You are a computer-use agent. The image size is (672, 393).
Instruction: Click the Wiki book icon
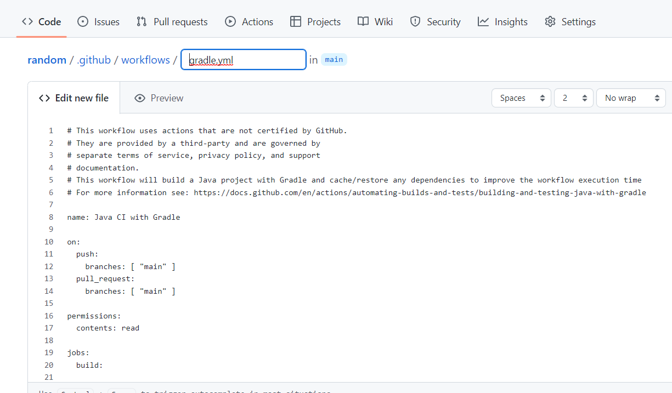click(x=363, y=22)
